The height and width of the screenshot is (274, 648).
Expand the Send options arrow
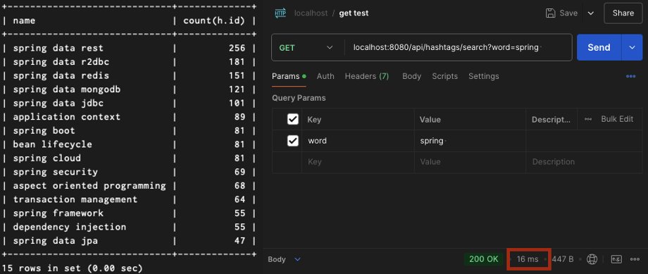tap(632, 47)
